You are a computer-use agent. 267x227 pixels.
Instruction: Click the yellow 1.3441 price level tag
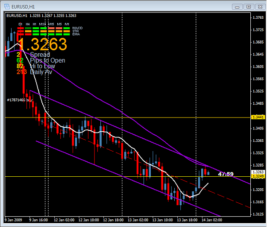(x=258, y=117)
